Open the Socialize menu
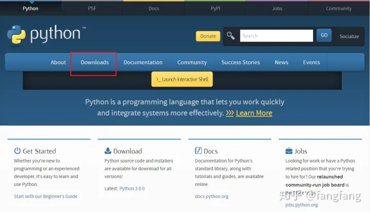Viewport: 370px width, 212px height. 349,37
